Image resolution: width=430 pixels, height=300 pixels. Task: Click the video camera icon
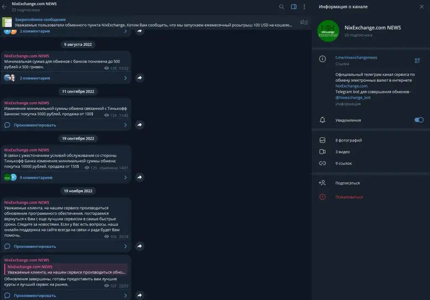322,151
